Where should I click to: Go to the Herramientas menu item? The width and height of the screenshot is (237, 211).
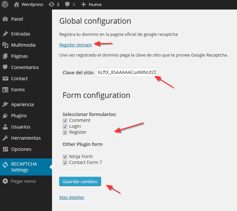click(26, 138)
